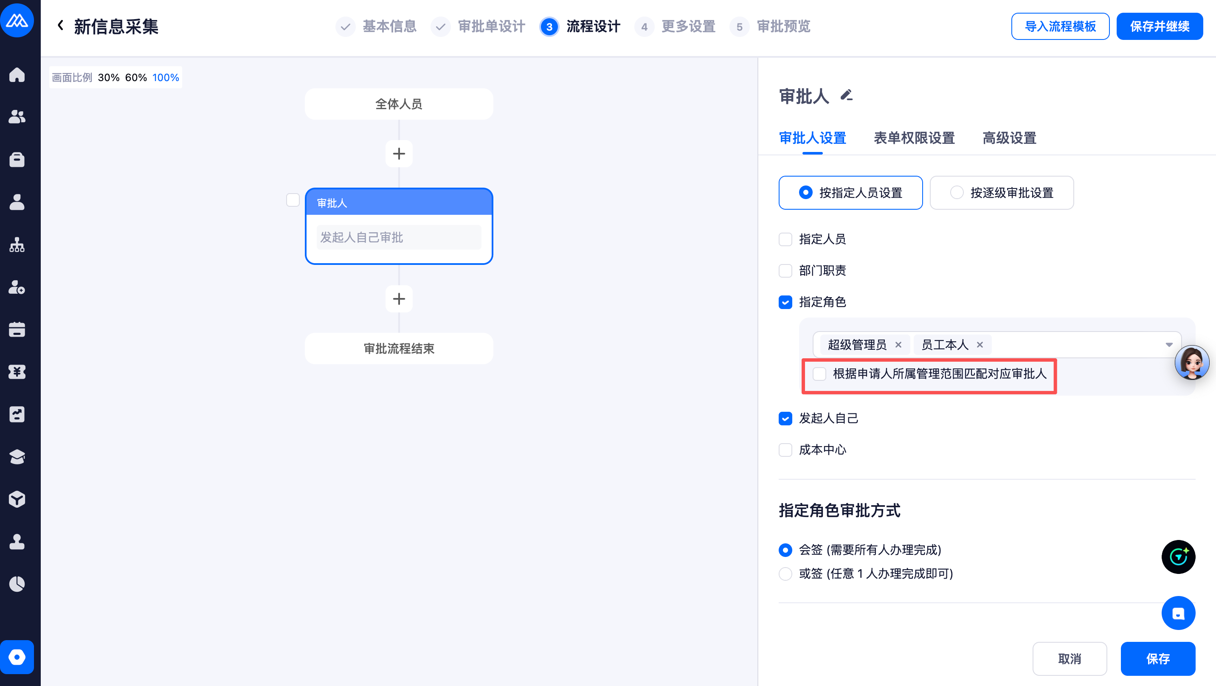Uncheck the 发起人自己 checkbox

coord(785,418)
